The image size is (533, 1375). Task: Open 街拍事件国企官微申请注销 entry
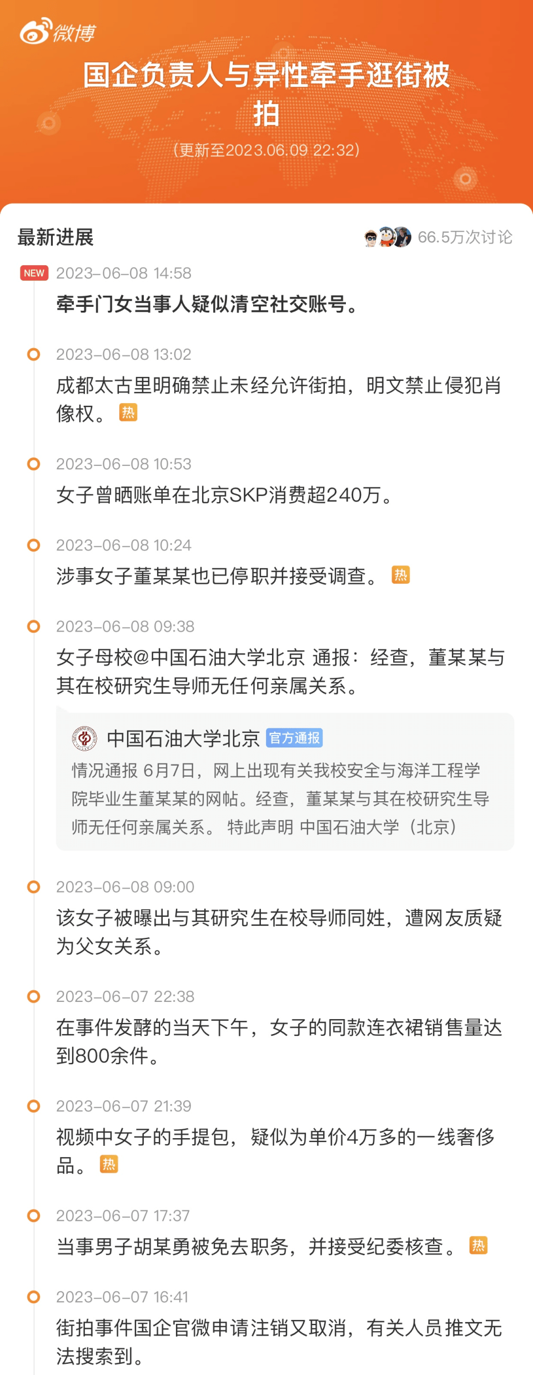pos(279,1342)
